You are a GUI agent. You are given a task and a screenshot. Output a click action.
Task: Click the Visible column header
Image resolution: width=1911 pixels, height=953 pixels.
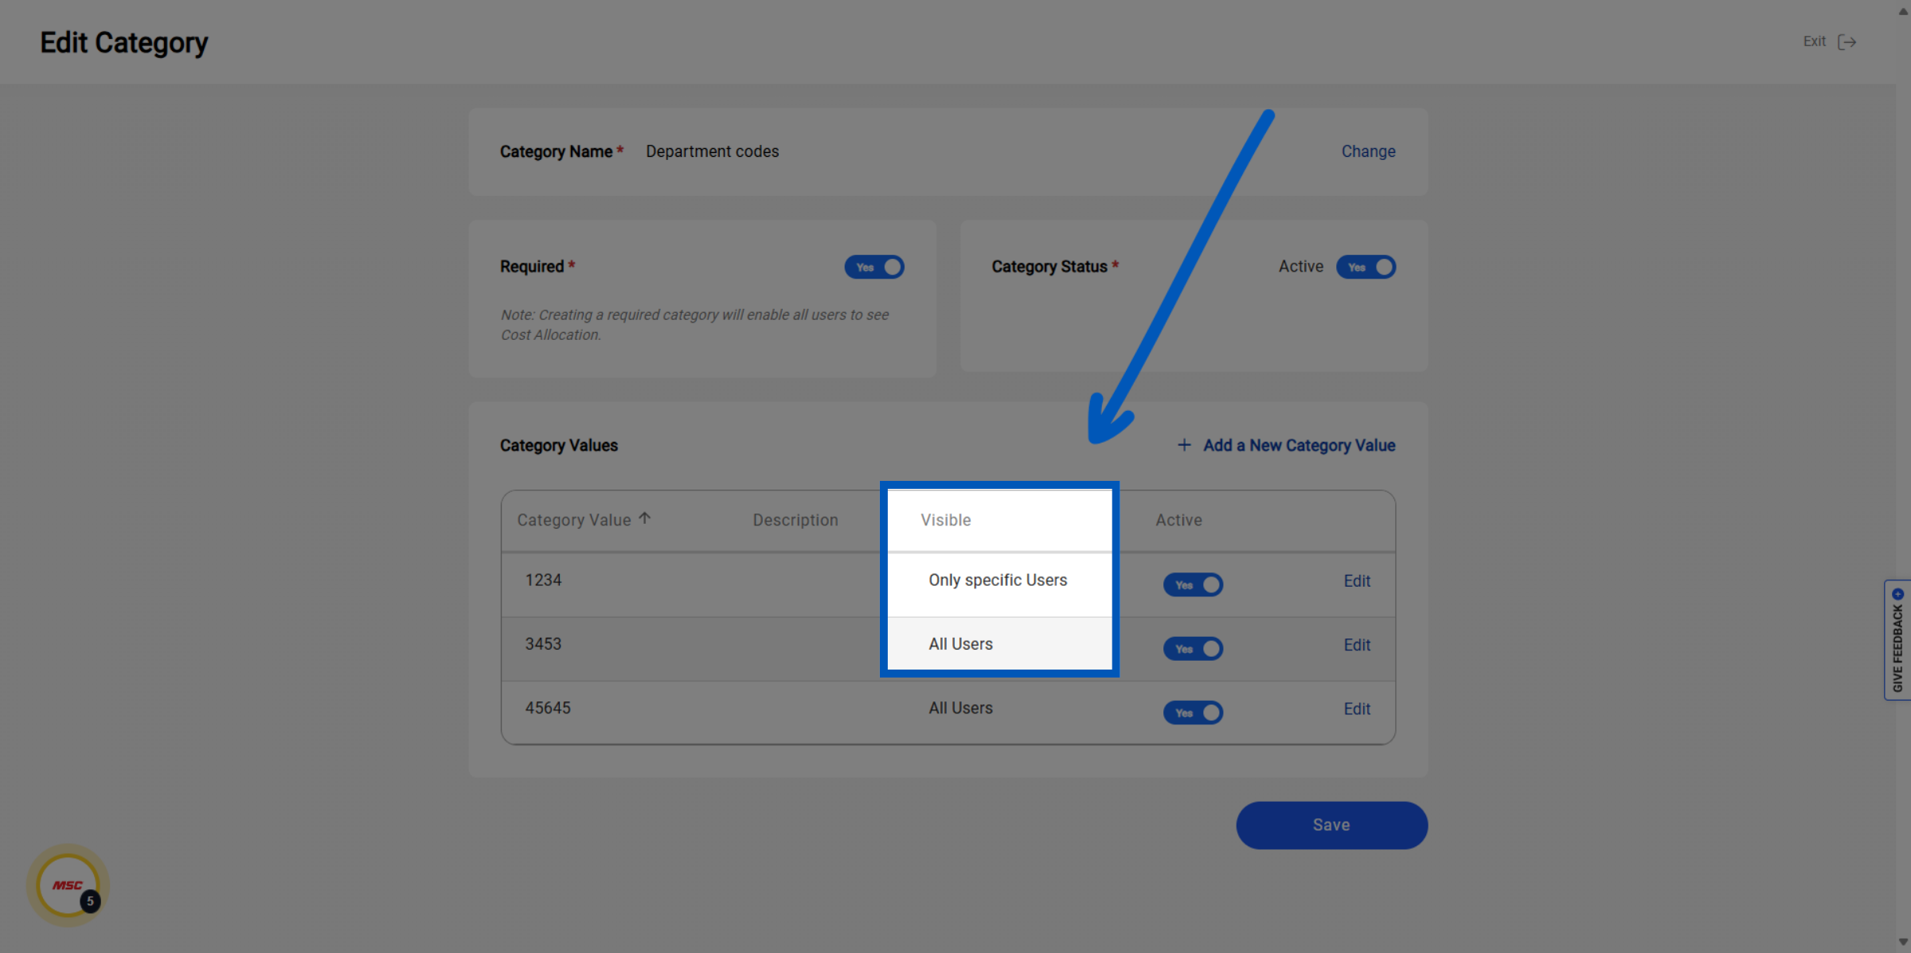946,520
